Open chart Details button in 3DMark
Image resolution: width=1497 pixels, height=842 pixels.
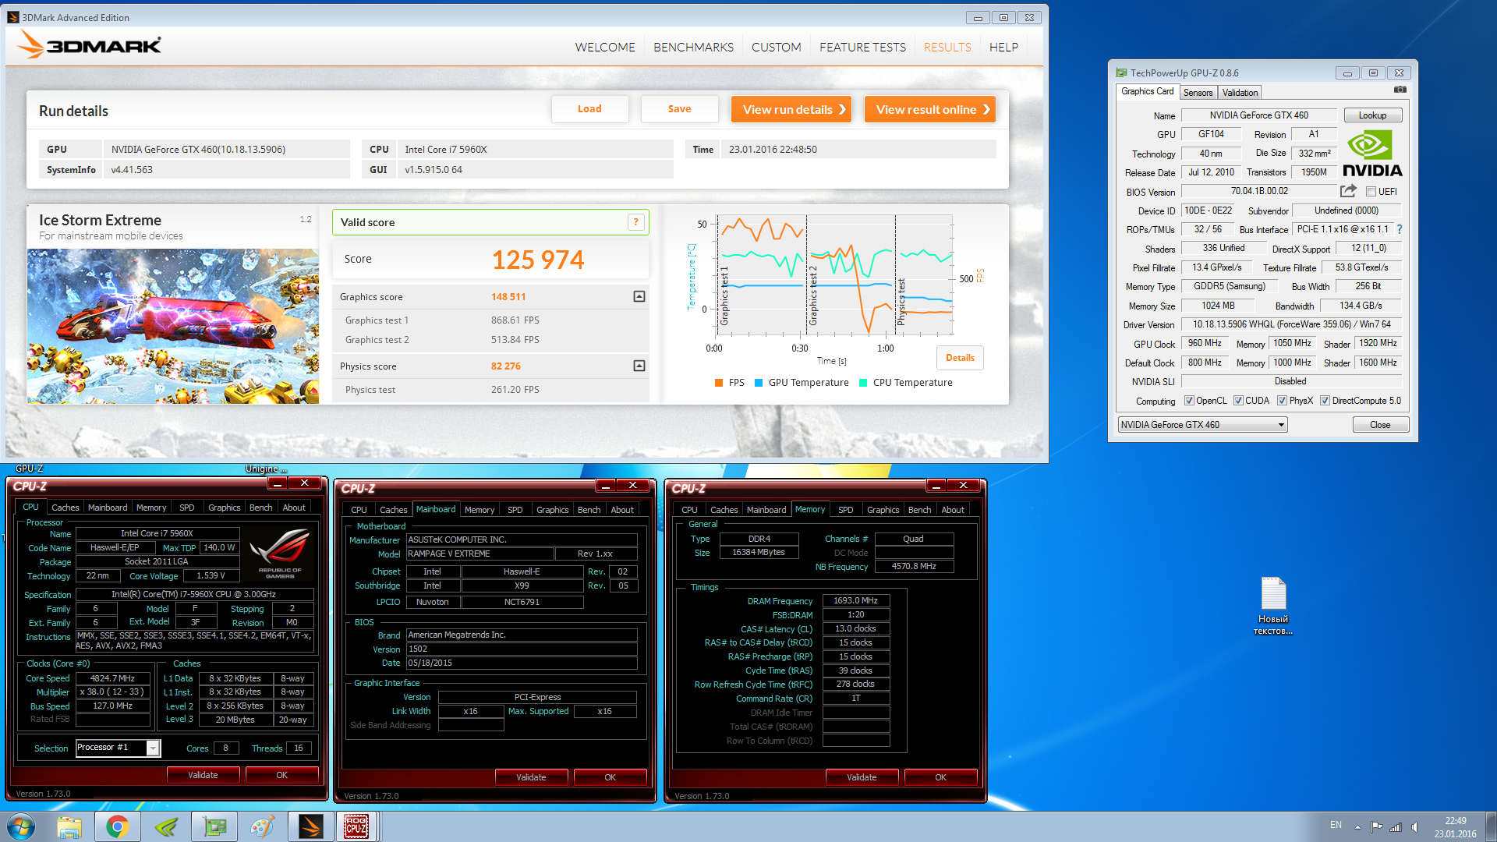click(960, 358)
